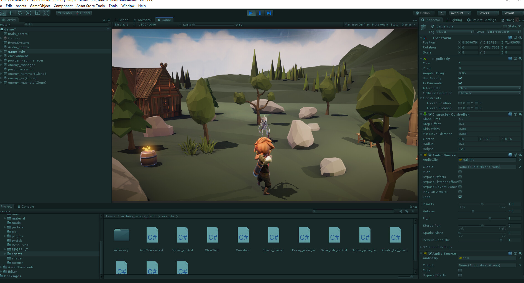The width and height of the screenshot is (524, 283).
Task: Select game_role in the Hierarchy
Action: (17, 51)
